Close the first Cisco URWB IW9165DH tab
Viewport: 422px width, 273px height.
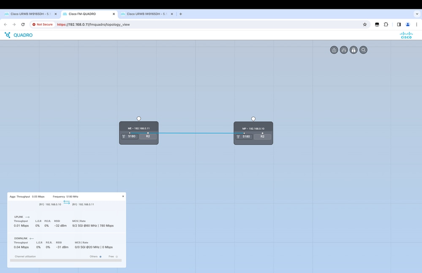coord(56,14)
